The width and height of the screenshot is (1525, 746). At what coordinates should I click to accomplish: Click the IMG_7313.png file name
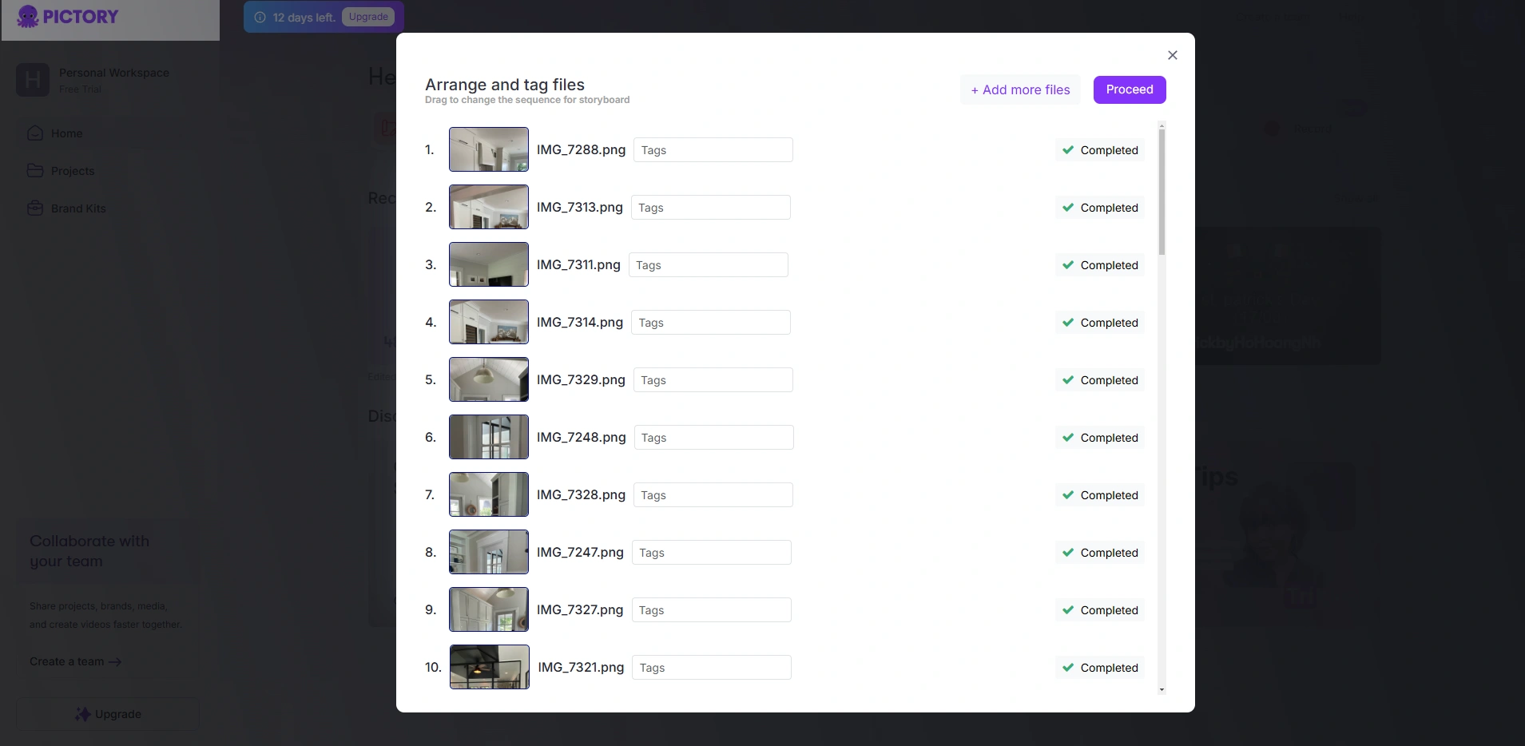(x=580, y=208)
